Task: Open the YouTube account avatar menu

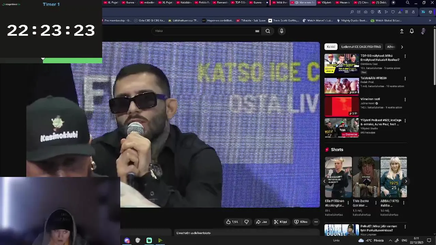Action: click(423, 31)
